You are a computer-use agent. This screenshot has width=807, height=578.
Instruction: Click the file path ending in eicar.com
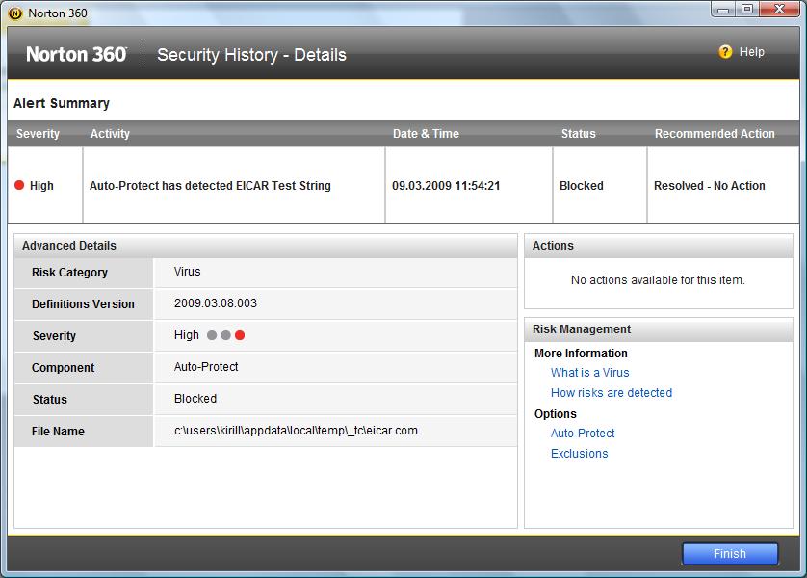coord(296,431)
